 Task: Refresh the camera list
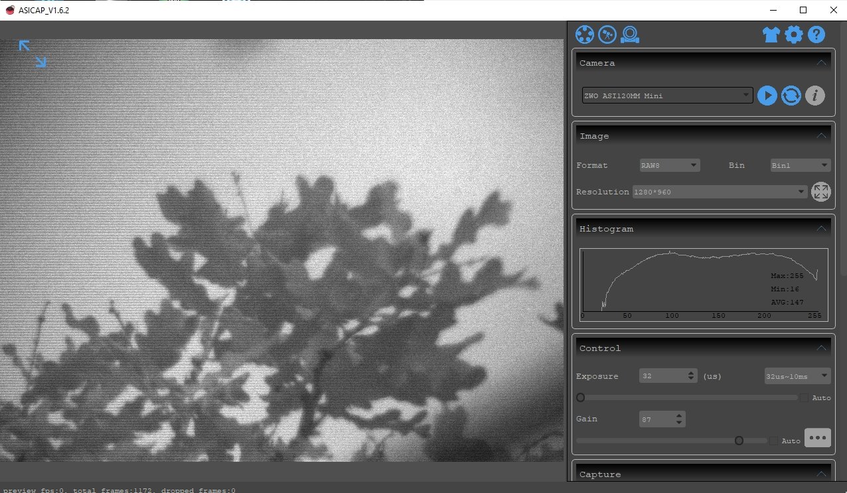pyautogui.click(x=791, y=96)
